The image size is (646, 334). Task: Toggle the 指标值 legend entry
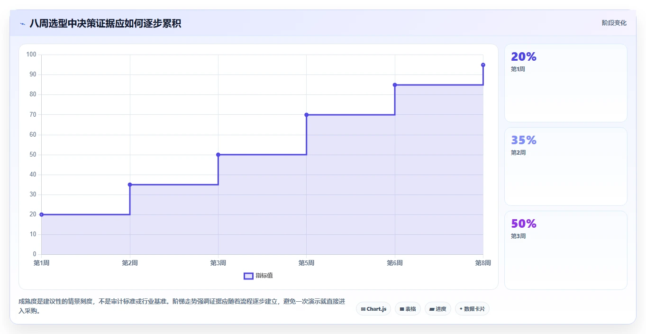258,276
